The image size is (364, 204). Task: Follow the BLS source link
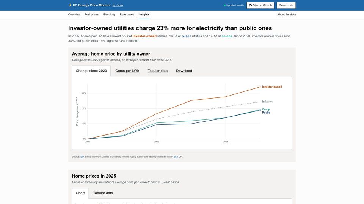pos(176,156)
